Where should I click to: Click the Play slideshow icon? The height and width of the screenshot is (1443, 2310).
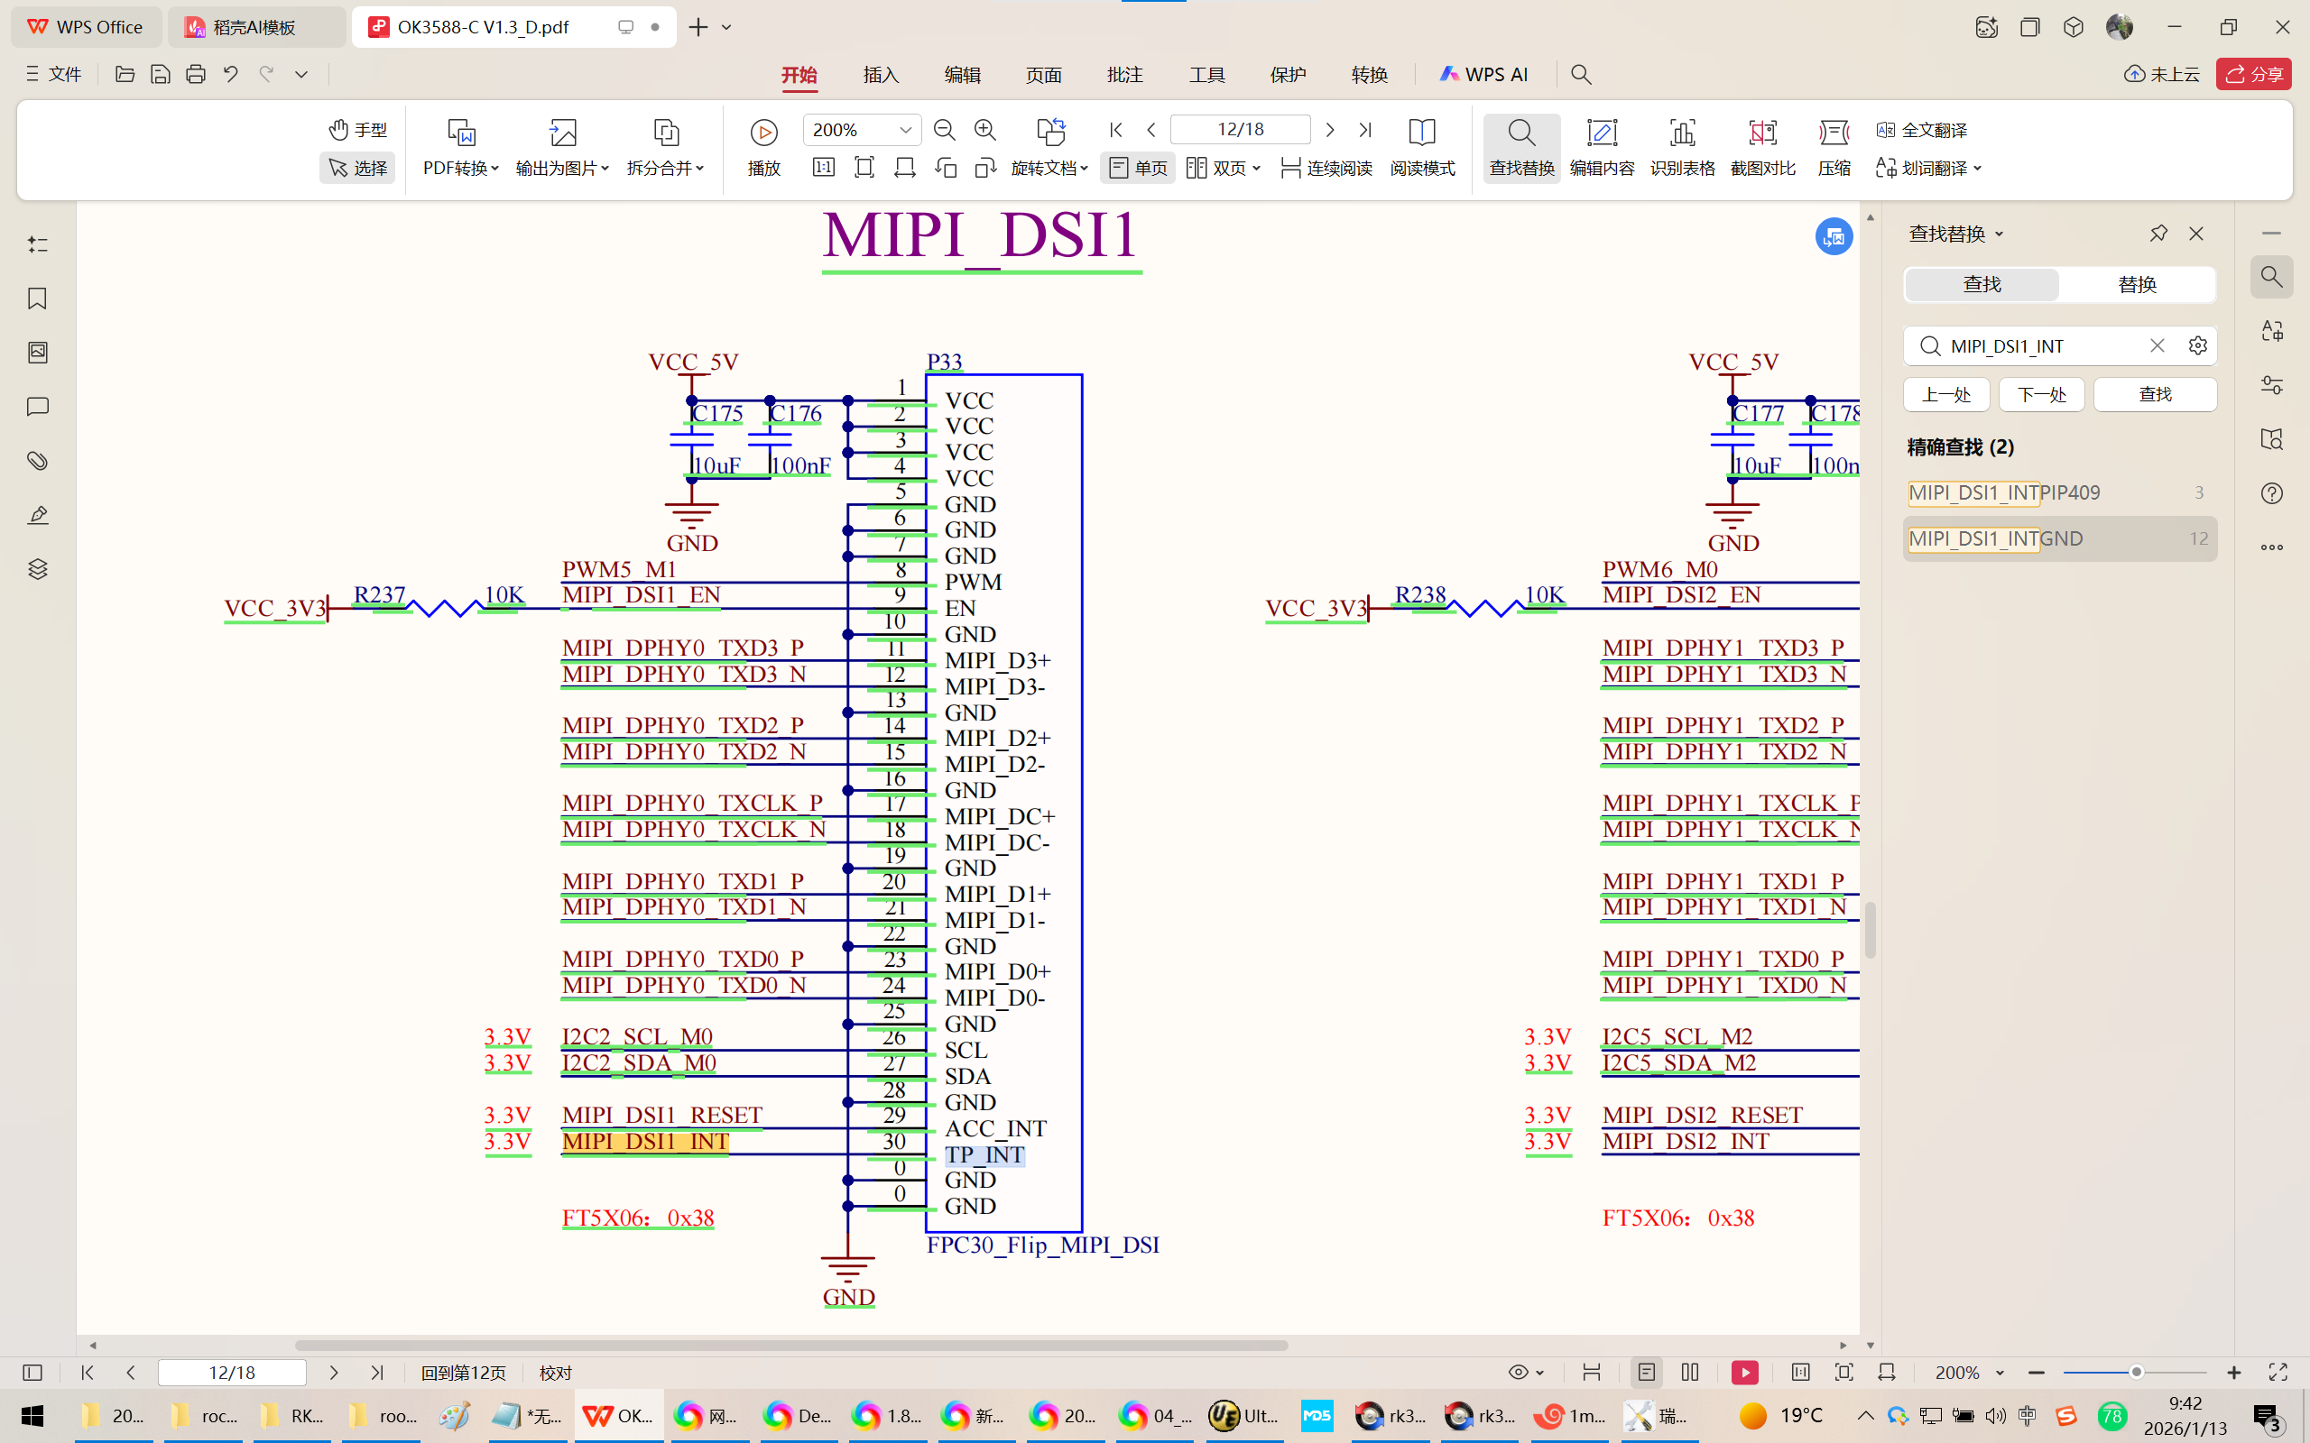763,132
